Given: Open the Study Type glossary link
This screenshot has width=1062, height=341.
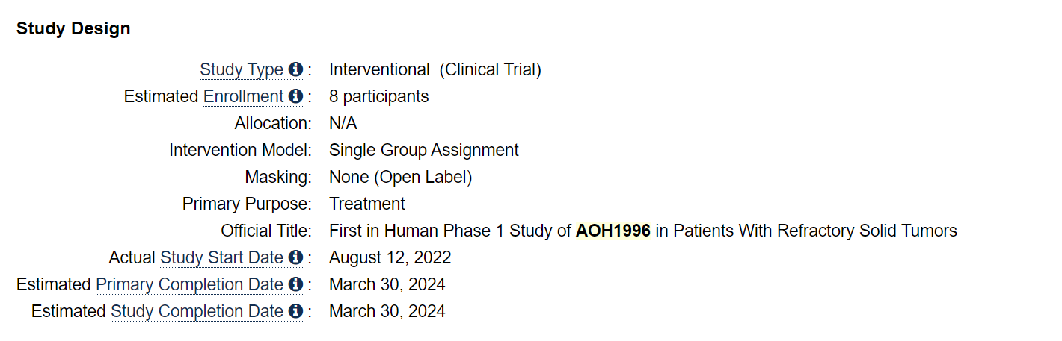Looking at the screenshot, I should (242, 70).
